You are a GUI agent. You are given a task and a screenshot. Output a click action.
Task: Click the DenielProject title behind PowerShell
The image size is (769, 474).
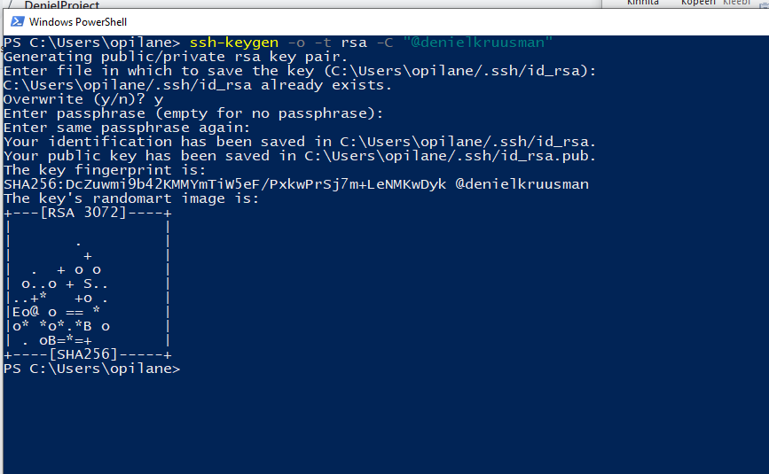60,4
